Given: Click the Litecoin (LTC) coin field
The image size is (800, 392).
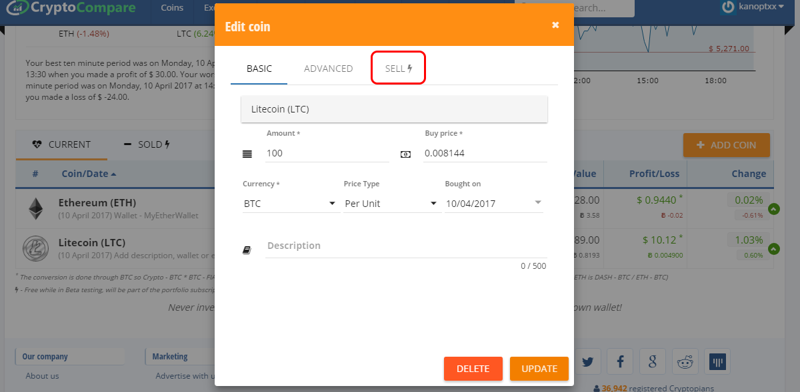Looking at the screenshot, I should (394, 109).
